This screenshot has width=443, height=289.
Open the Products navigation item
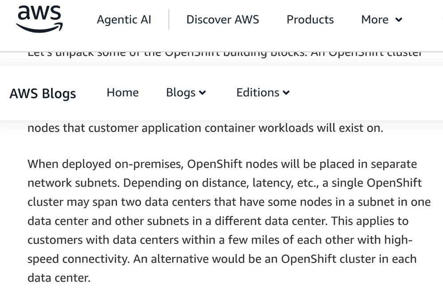[310, 20]
